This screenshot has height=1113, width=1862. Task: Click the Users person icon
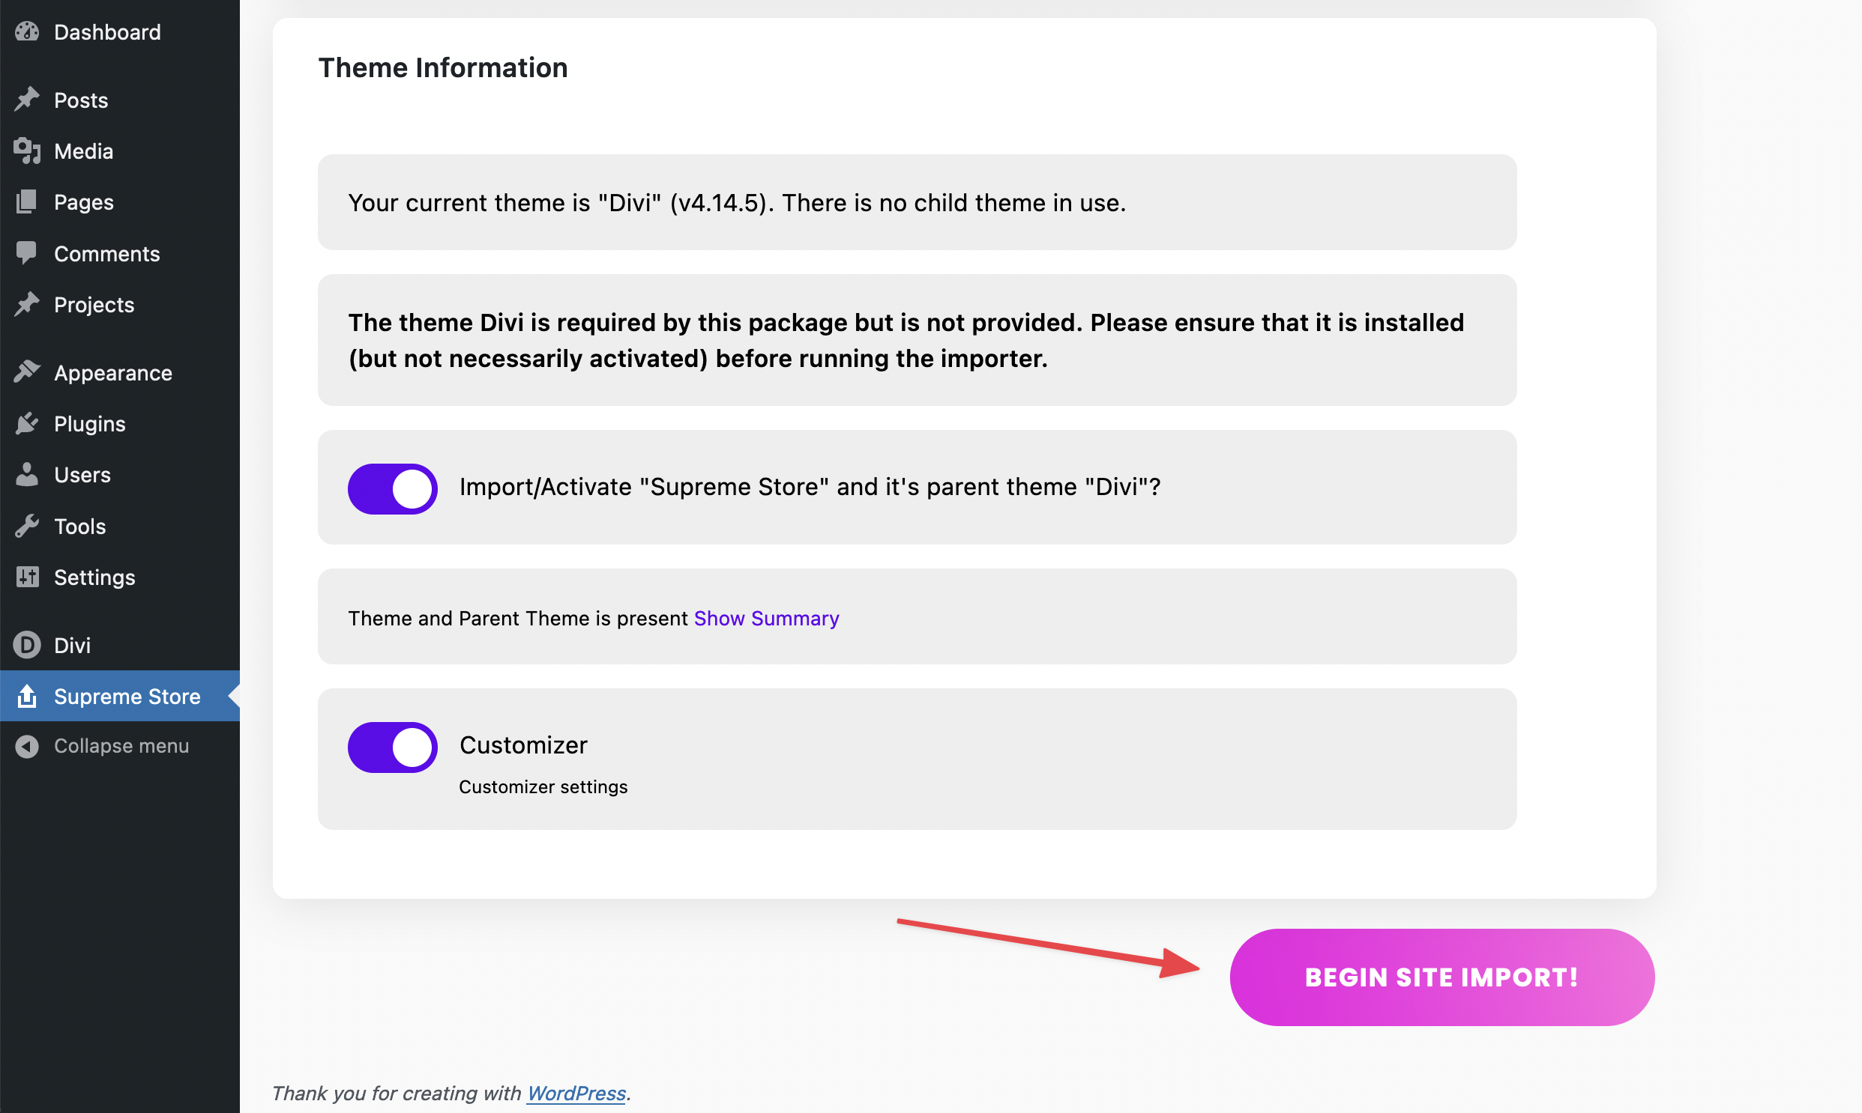27,475
